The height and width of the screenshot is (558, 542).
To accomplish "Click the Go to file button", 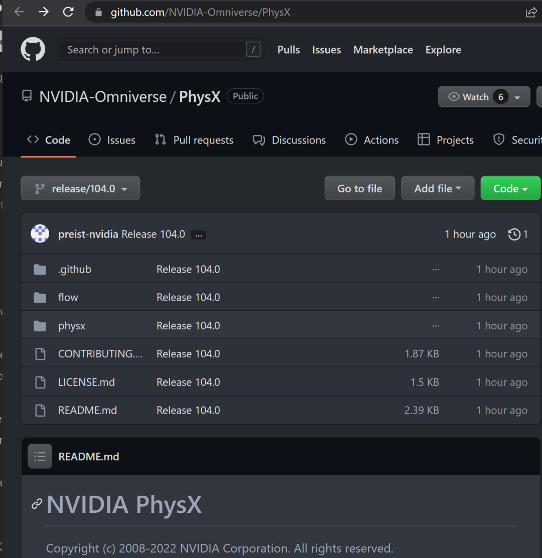I will (359, 188).
